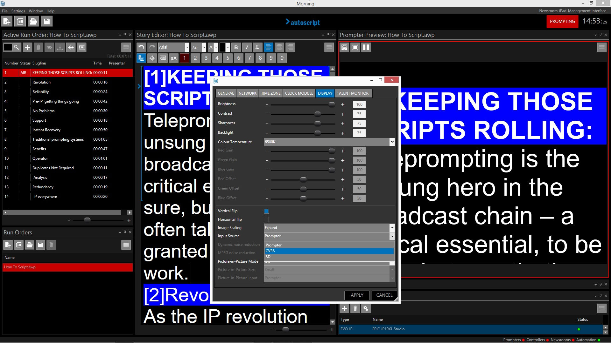The image size is (611, 343).
Task: Toggle bold formatting in the Story Editor
Action: [x=236, y=47]
